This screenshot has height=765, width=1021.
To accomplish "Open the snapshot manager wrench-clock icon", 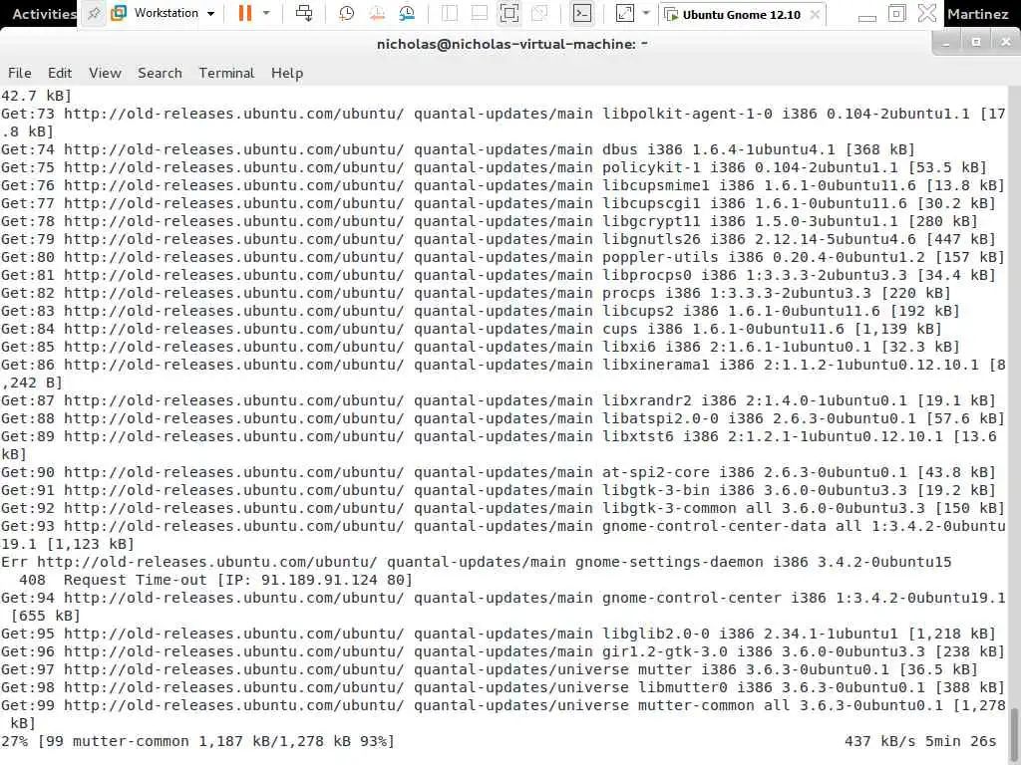I will coord(407,13).
